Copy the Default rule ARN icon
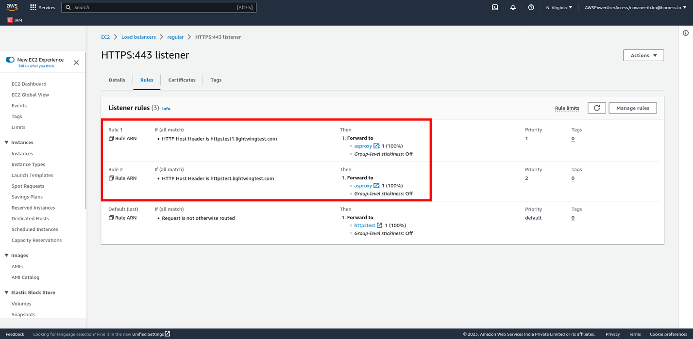 point(111,218)
